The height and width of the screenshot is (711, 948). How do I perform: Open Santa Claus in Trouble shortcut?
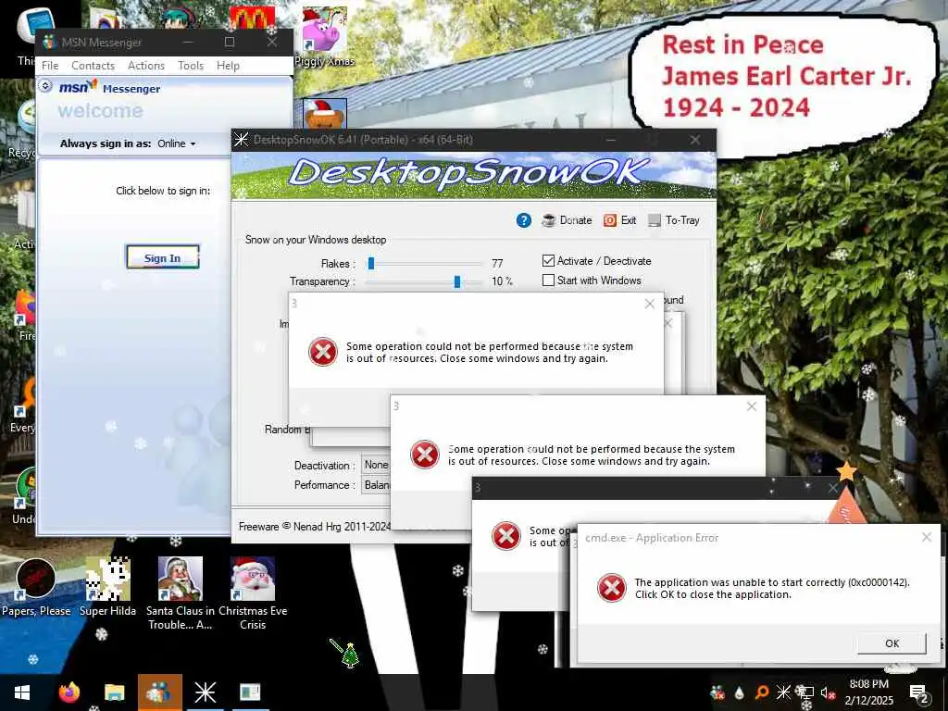click(x=181, y=593)
